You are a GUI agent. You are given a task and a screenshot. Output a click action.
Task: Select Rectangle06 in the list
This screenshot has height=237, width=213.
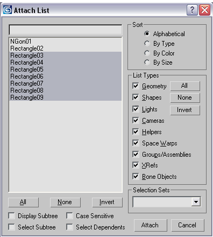pyautogui.click(x=66, y=76)
